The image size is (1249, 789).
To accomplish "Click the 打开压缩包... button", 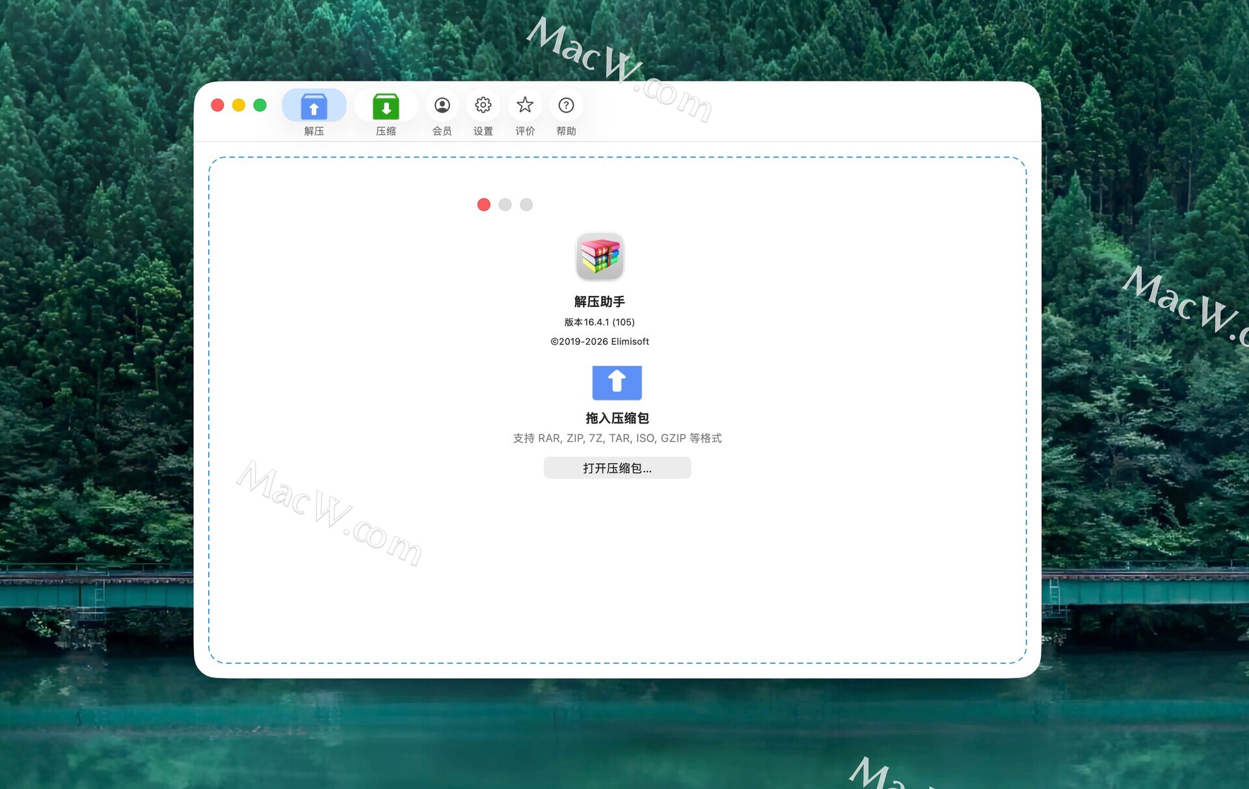I will (617, 468).
